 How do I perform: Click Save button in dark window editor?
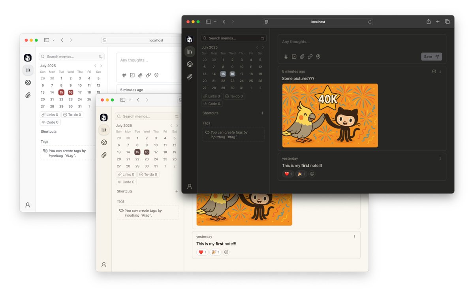(x=431, y=57)
